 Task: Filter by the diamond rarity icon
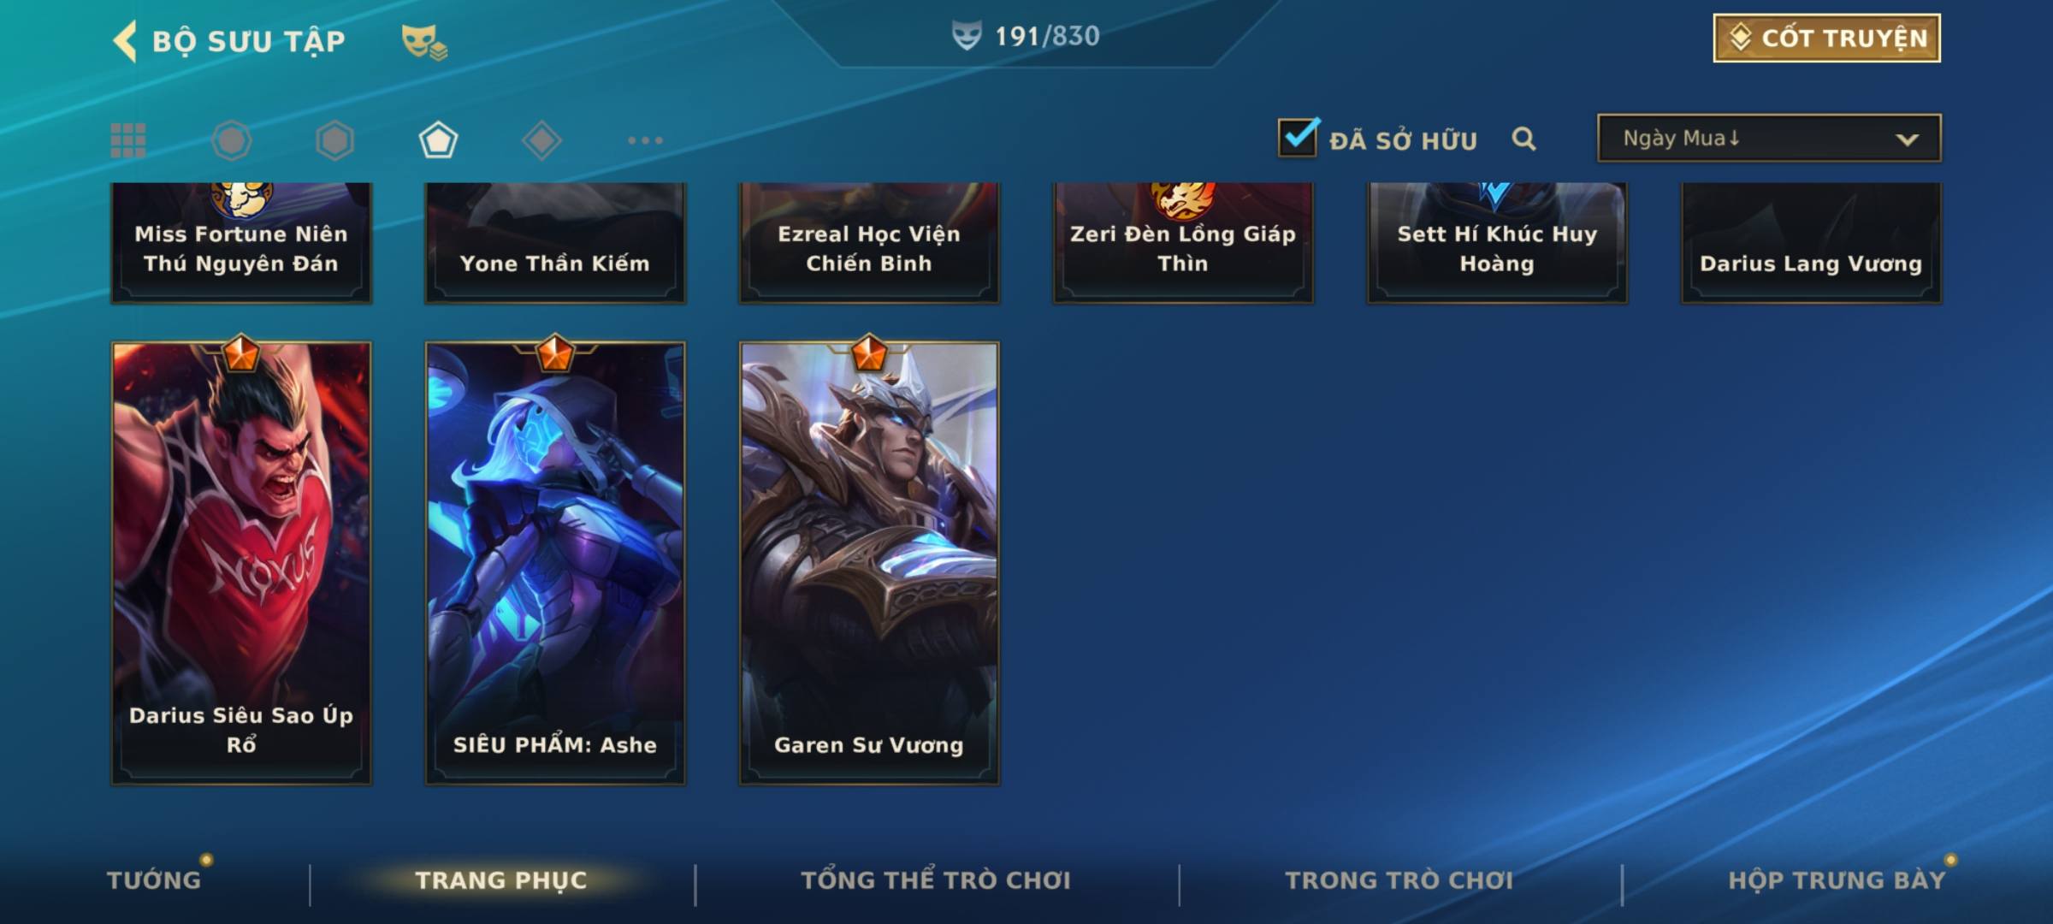541,140
